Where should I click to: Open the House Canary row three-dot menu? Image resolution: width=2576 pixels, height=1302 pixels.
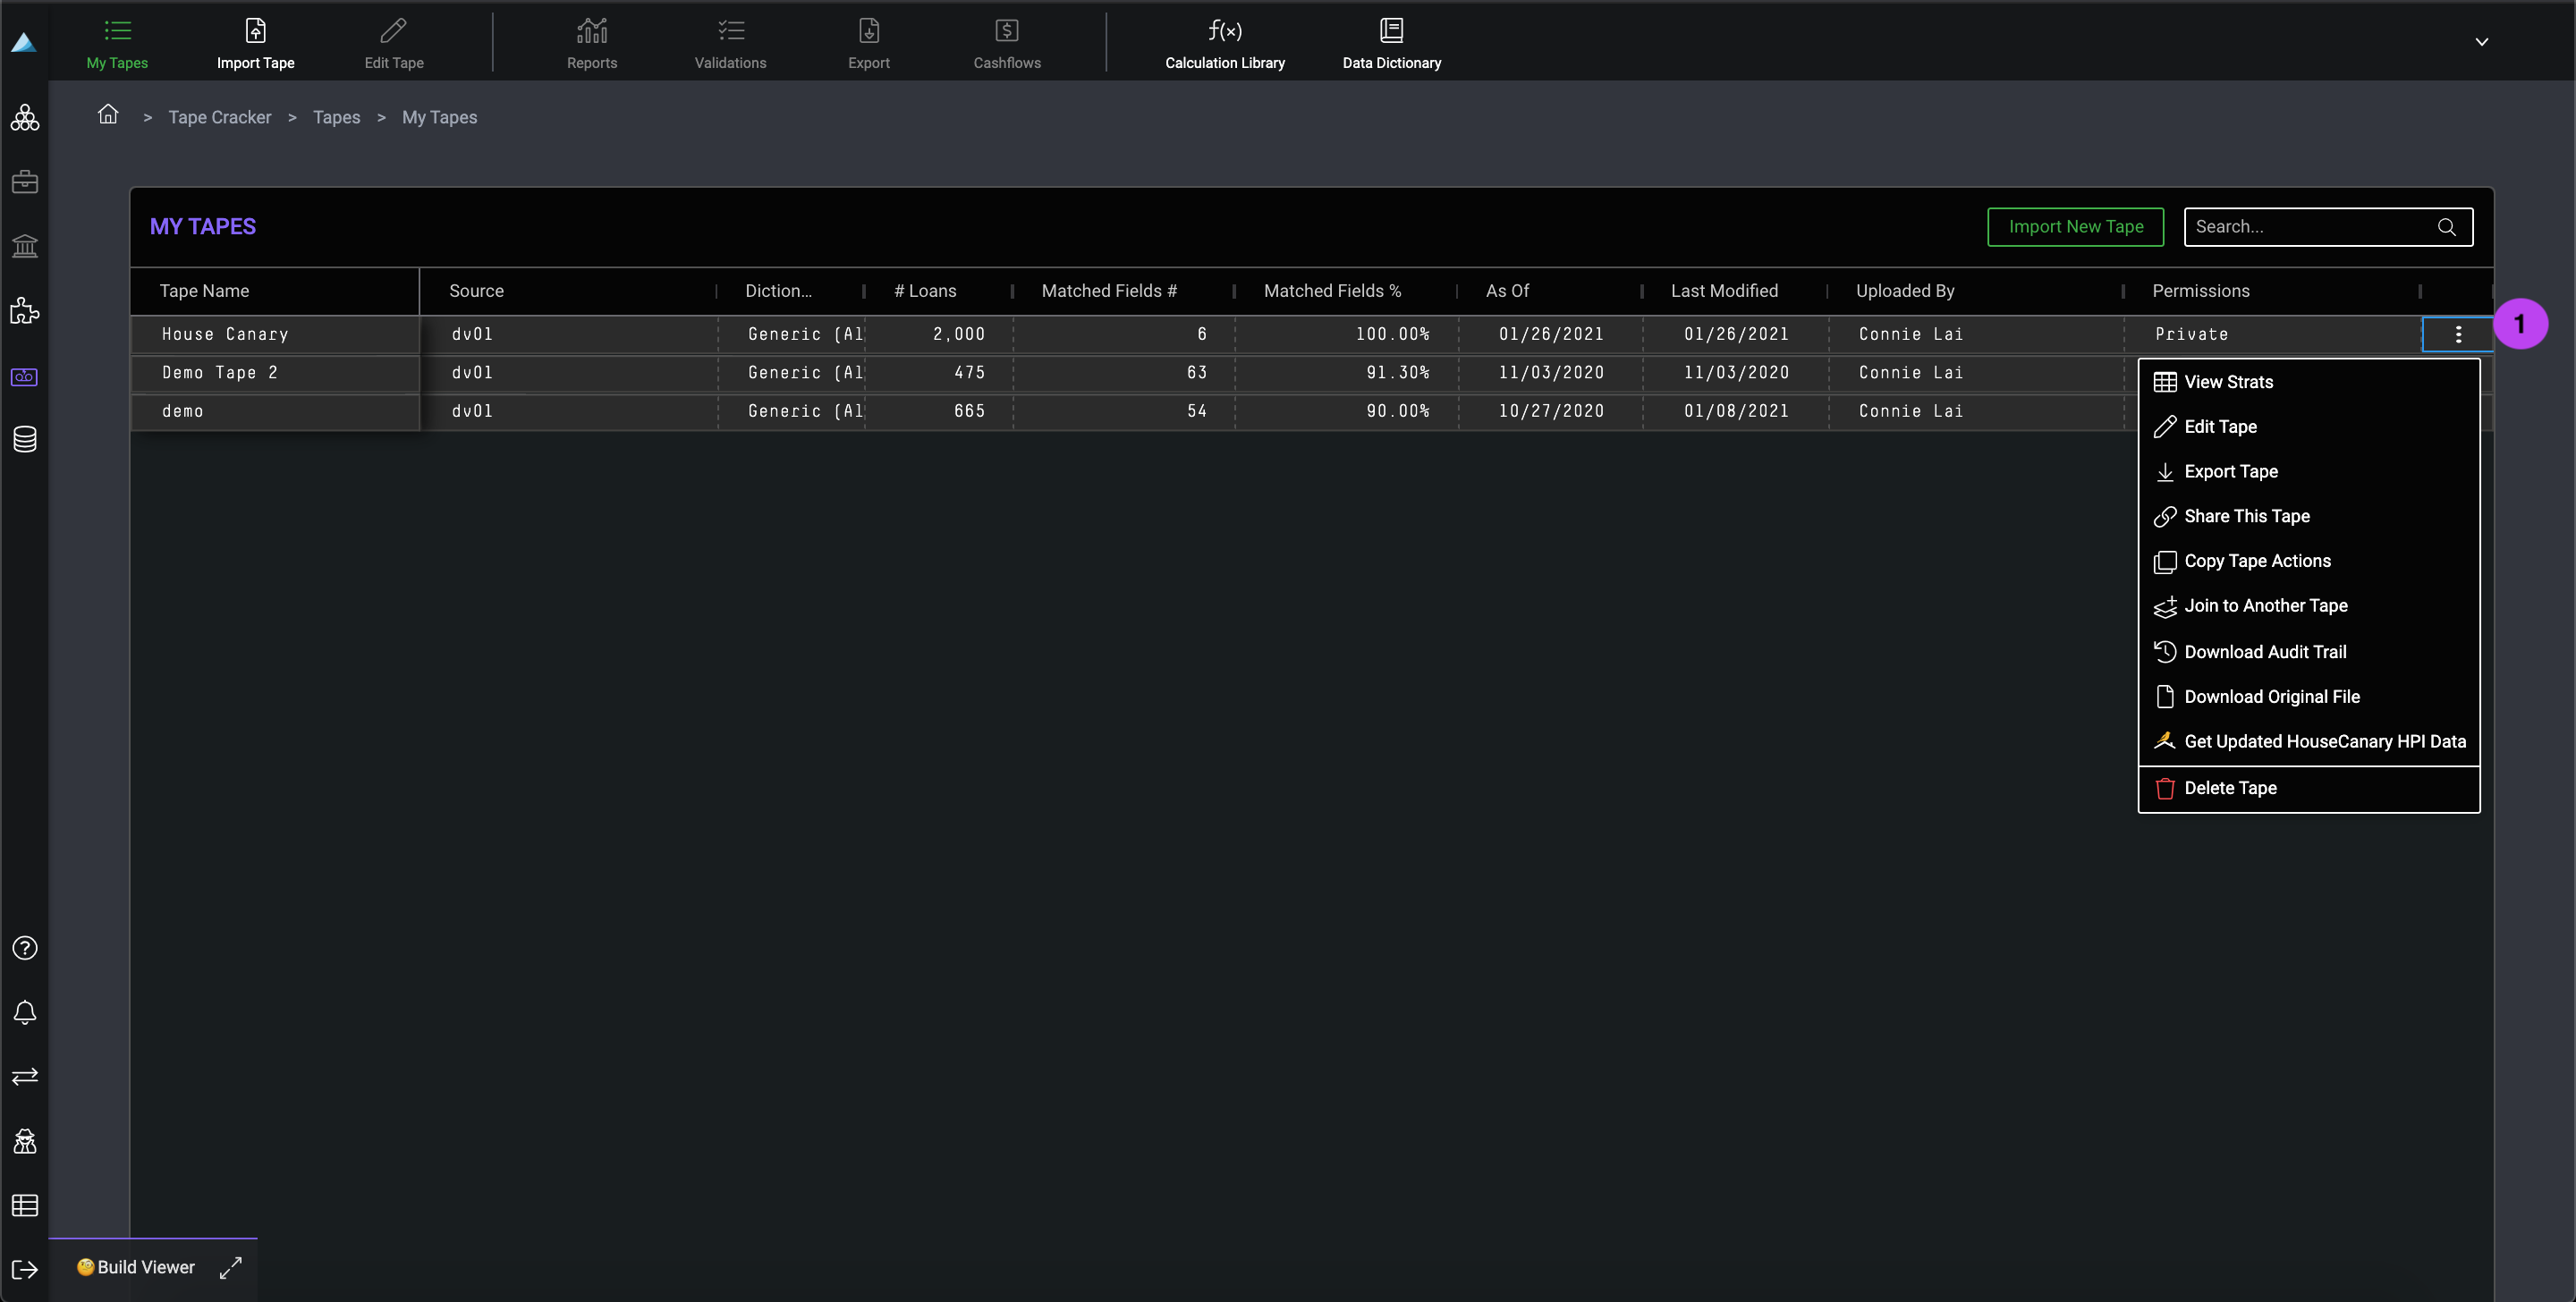pos(2458,334)
